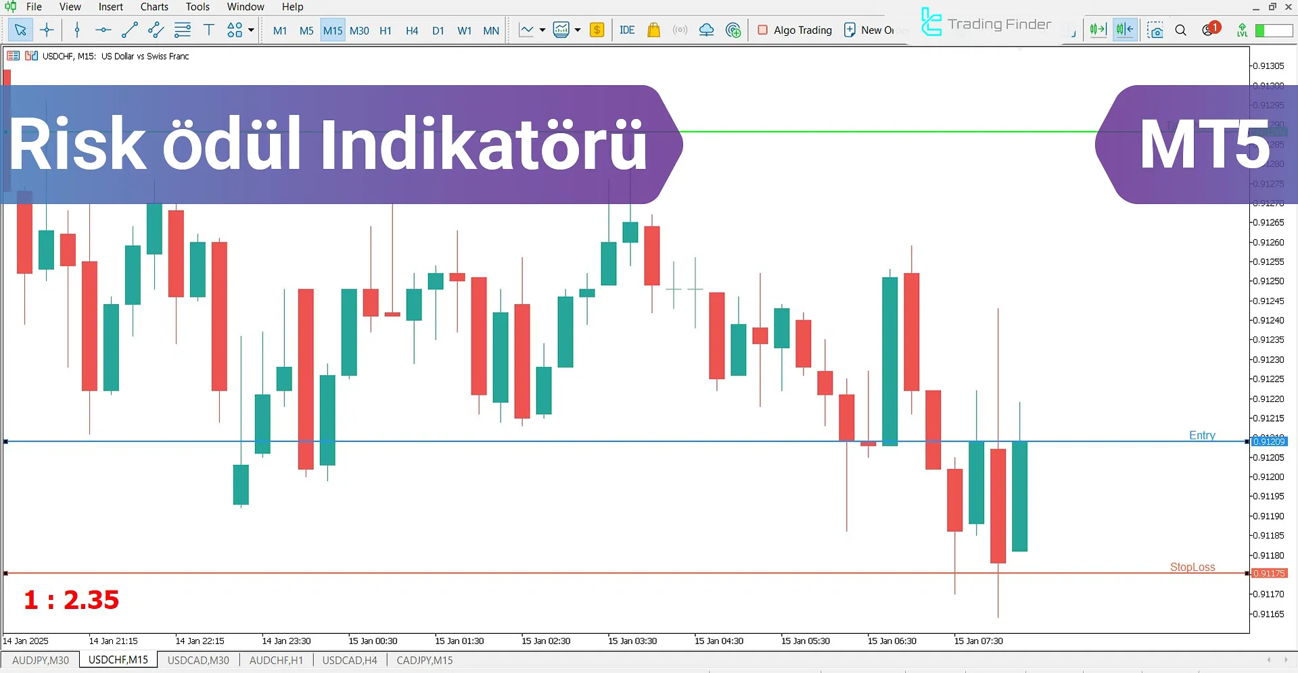Disable the chart shift toggle
The width and height of the screenshot is (1298, 673).
point(1124,29)
